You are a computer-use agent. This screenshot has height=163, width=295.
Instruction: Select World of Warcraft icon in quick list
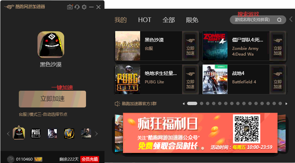click(69, 134)
